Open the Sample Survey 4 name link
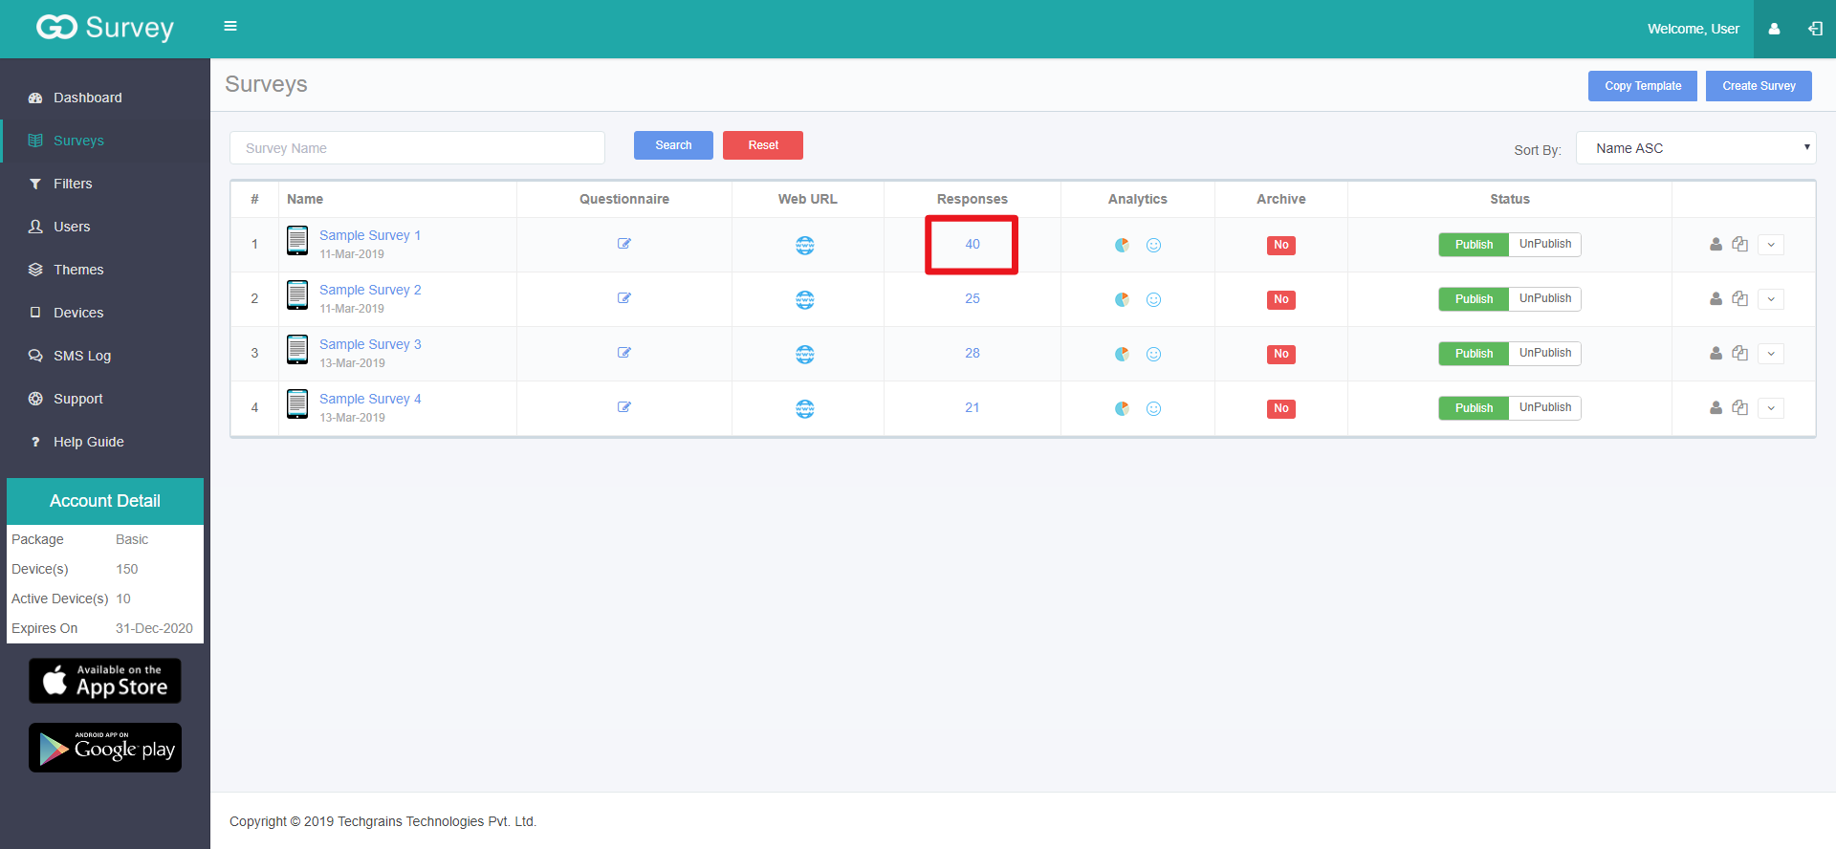The height and width of the screenshot is (849, 1836). pos(370,399)
